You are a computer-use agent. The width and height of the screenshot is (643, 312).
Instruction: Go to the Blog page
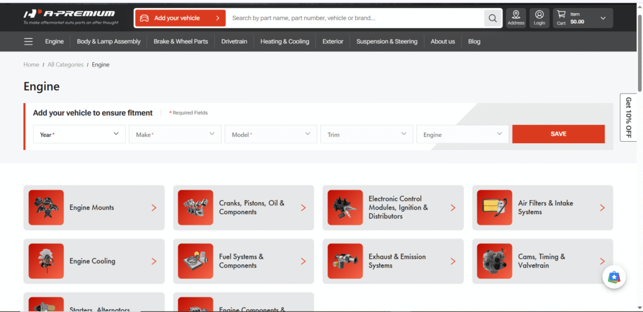click(474, 41)
